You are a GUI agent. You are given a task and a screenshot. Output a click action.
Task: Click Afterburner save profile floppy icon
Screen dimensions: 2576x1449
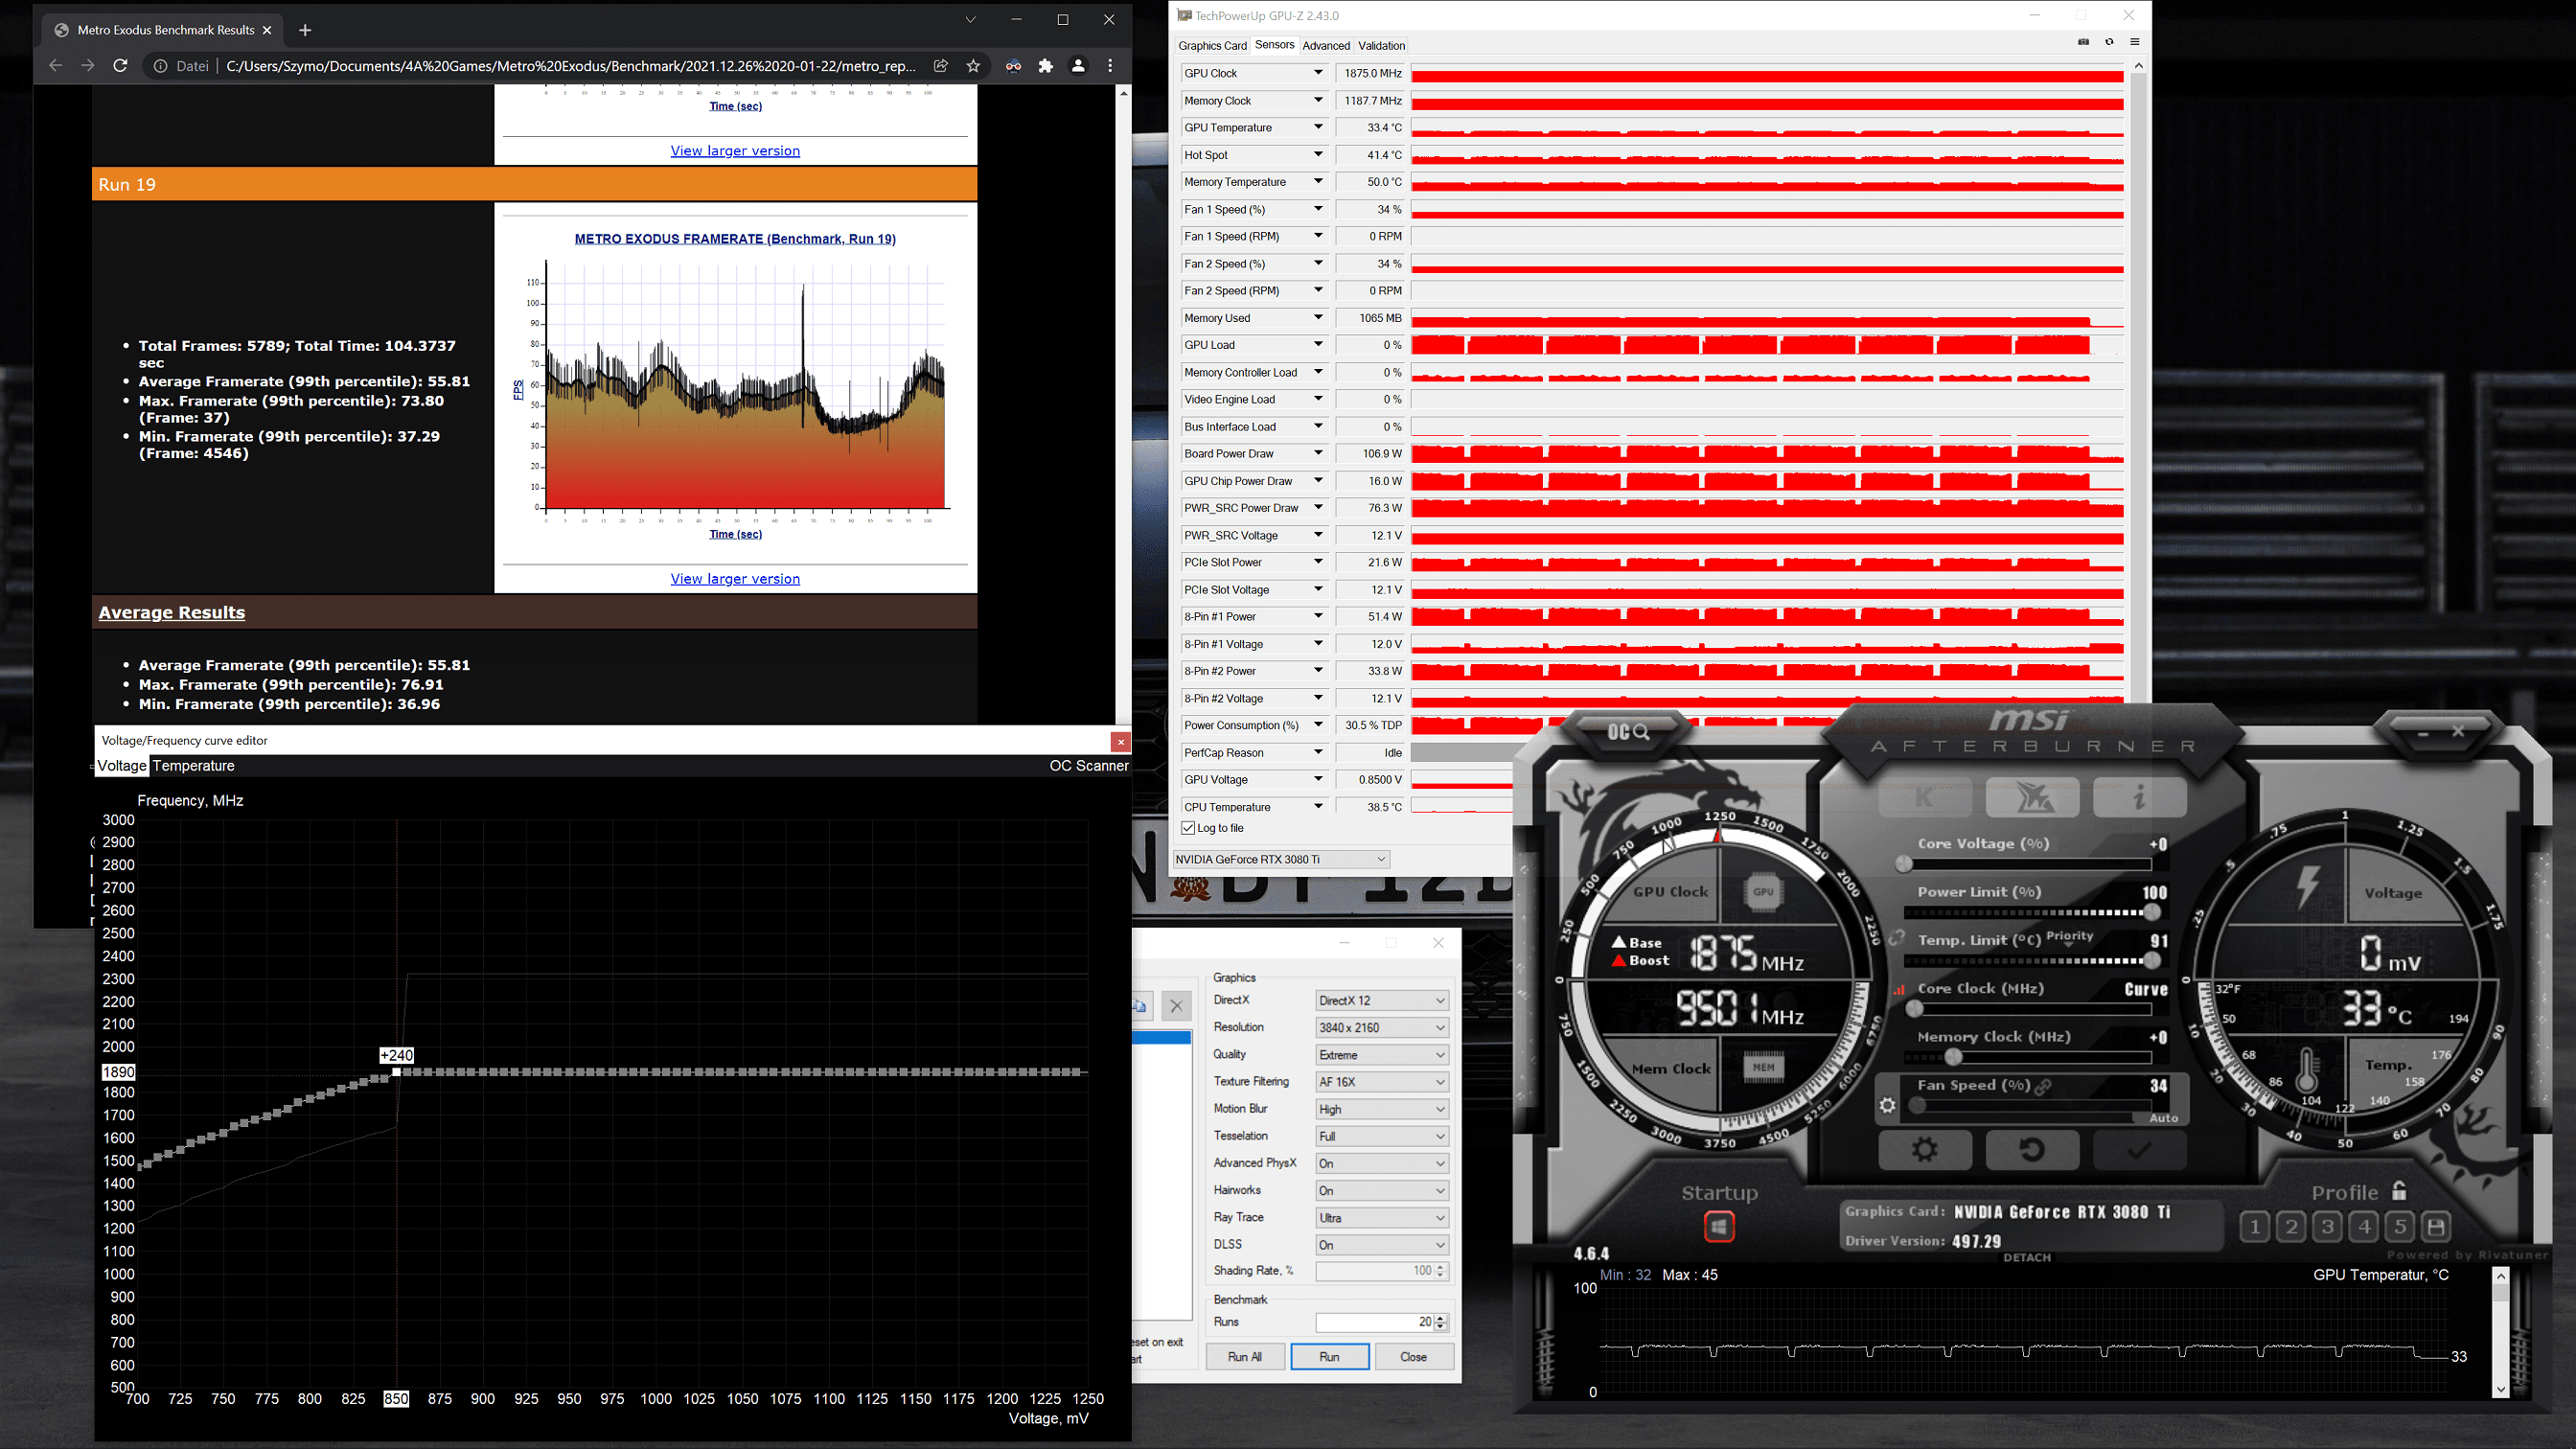2437,1227
